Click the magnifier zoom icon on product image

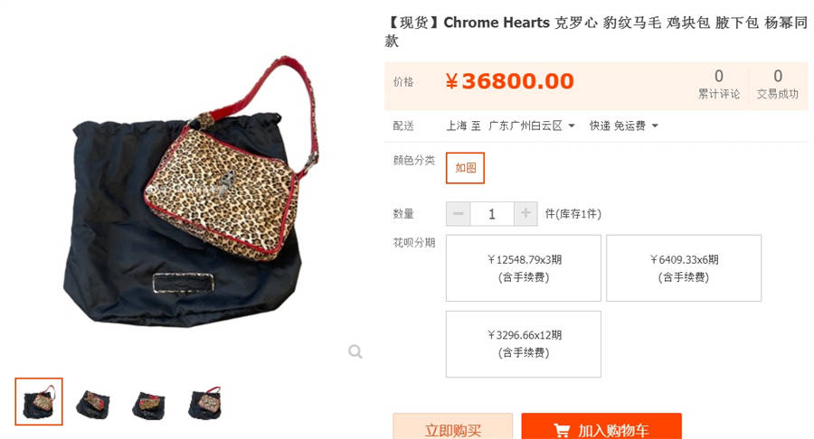[x=355, y=351]
